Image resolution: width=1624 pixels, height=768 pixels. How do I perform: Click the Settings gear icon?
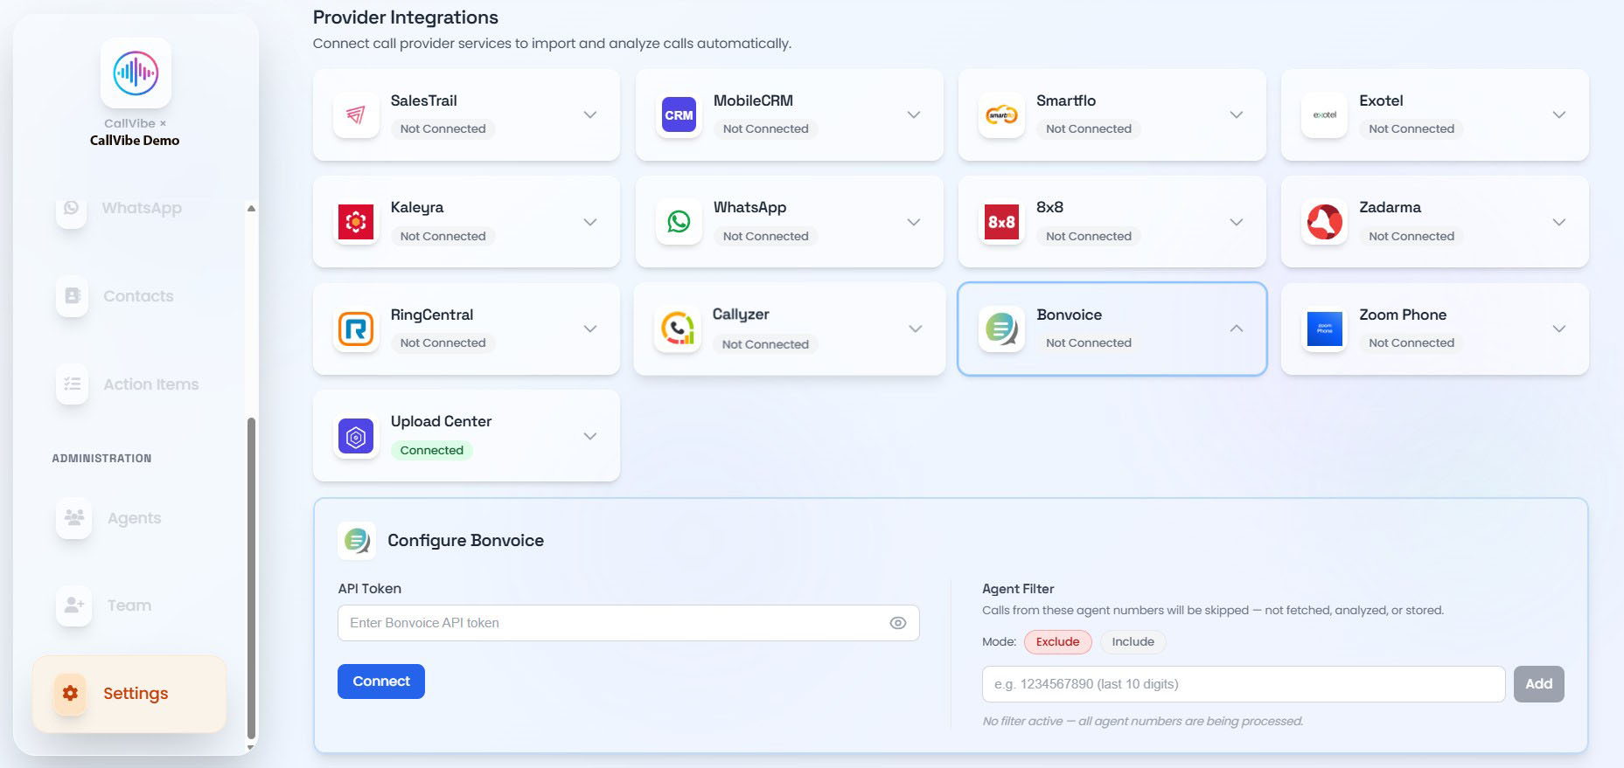pos(70,694)
